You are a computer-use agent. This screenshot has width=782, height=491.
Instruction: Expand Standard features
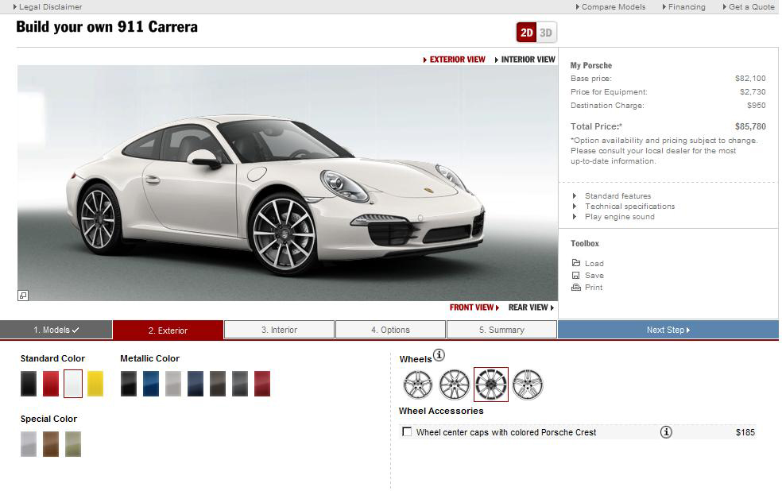click(x=617, y=196)
